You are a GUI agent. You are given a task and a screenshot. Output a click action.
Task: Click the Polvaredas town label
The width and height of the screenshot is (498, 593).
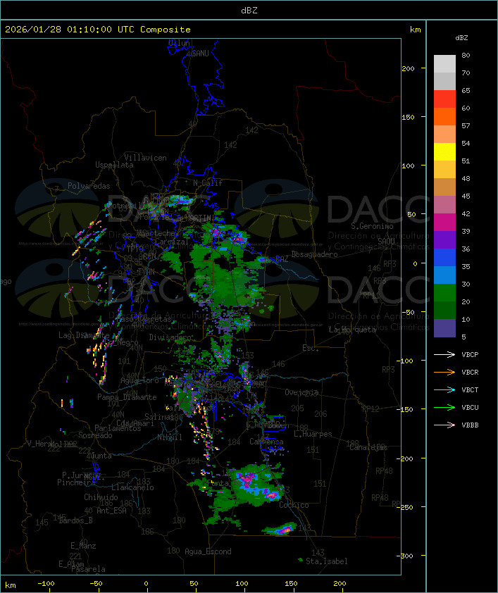tap(89, 186)
